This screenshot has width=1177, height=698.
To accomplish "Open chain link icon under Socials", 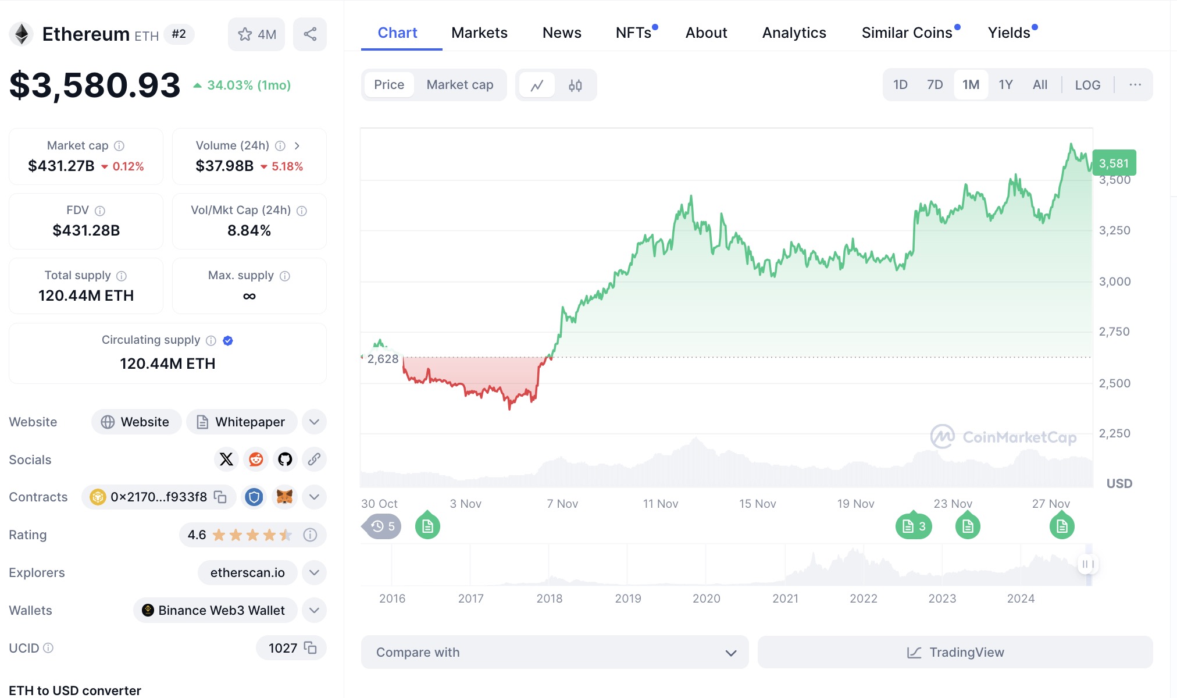I will (x=314, y=460).
